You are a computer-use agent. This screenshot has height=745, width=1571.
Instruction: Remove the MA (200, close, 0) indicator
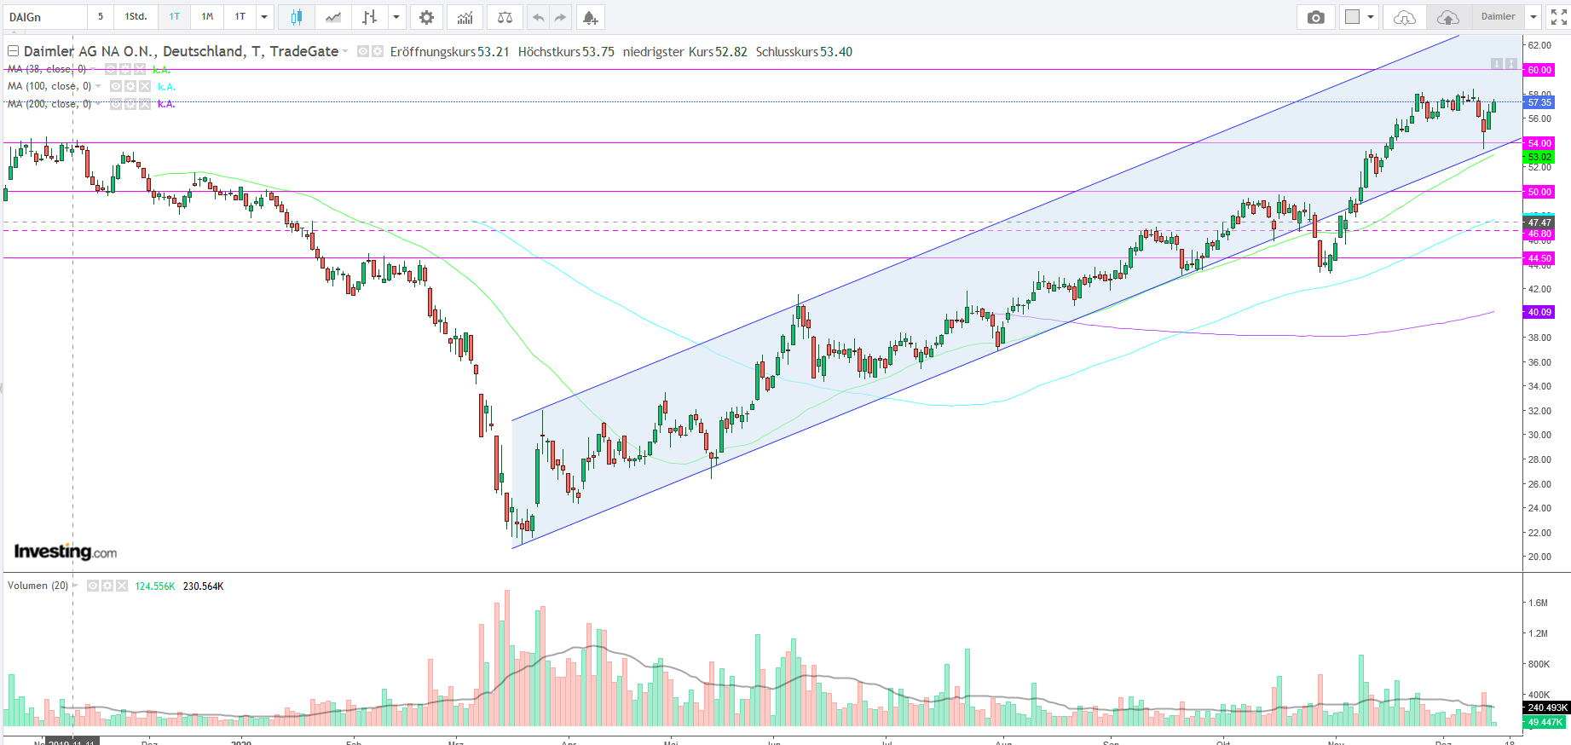(145, 104)
